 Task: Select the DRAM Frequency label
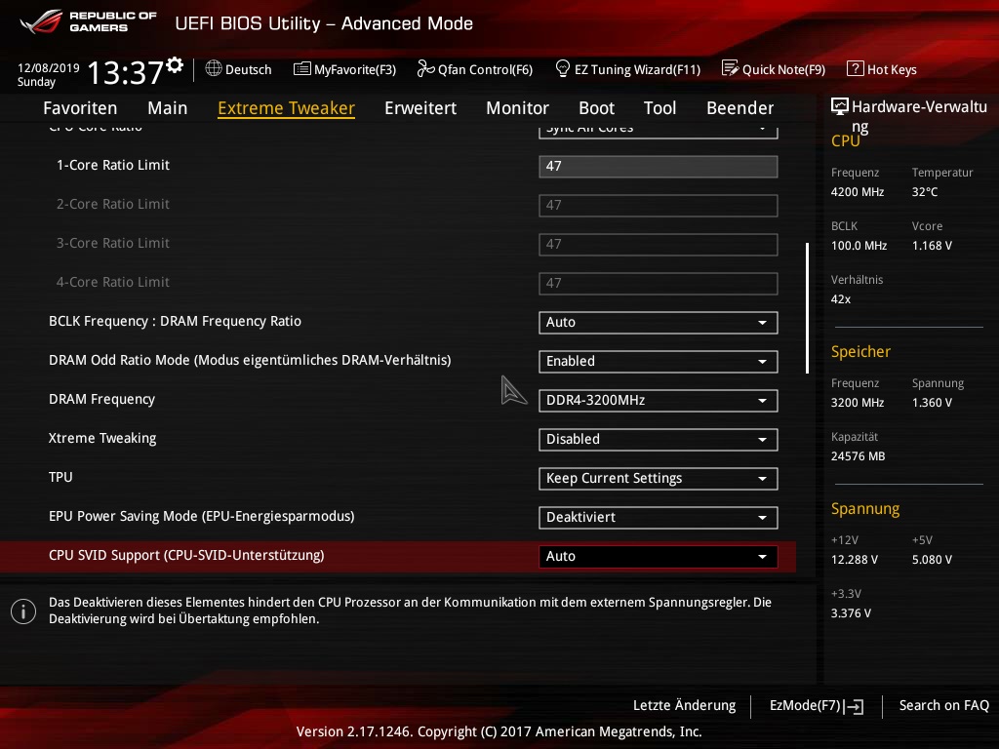click(101, 399)
